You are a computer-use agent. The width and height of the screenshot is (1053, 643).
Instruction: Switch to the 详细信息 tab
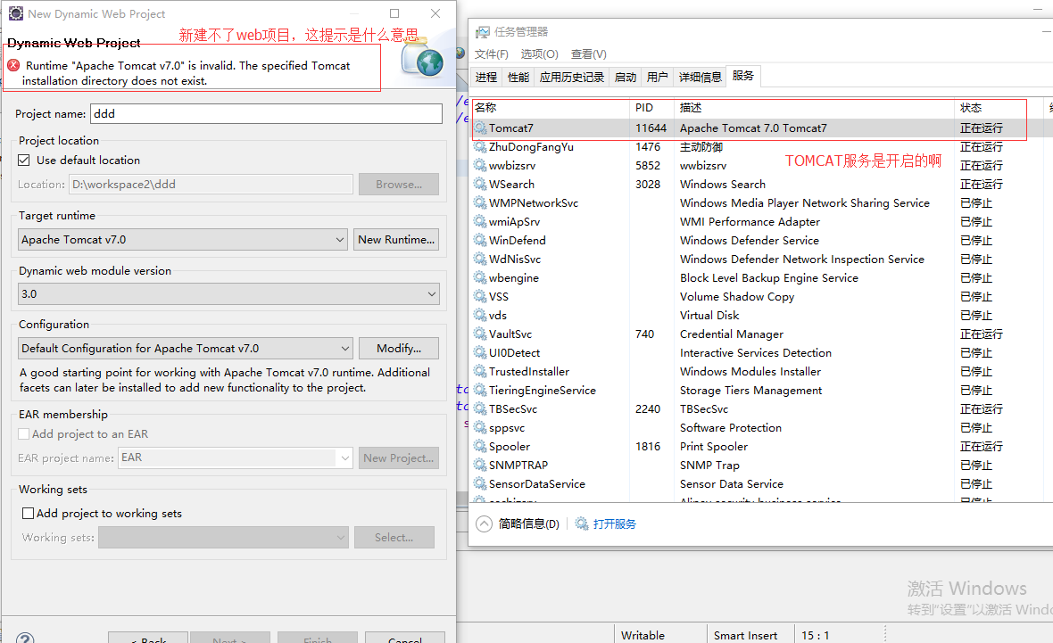(700, 78)
